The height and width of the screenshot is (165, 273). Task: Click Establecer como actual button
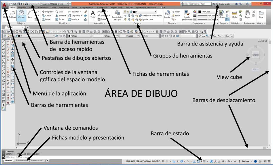click(x=151, y=16)
